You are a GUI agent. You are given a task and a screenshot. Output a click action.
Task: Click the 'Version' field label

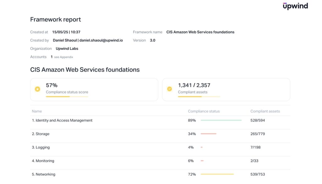point(139,40)
